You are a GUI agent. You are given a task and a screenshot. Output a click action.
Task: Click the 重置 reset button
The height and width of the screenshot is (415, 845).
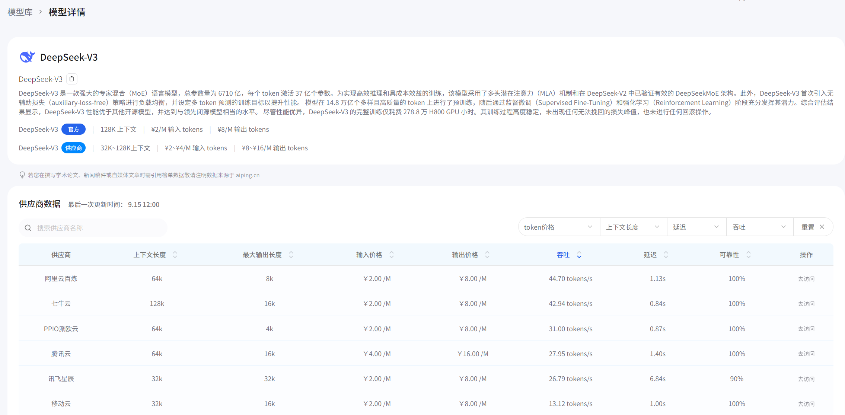(813, 227)
